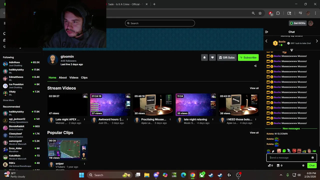Viewport: 320px width, 180px height.
Task: Click gloomin's channel avatar
Action: pyautogui.click(x=53, y=60)
